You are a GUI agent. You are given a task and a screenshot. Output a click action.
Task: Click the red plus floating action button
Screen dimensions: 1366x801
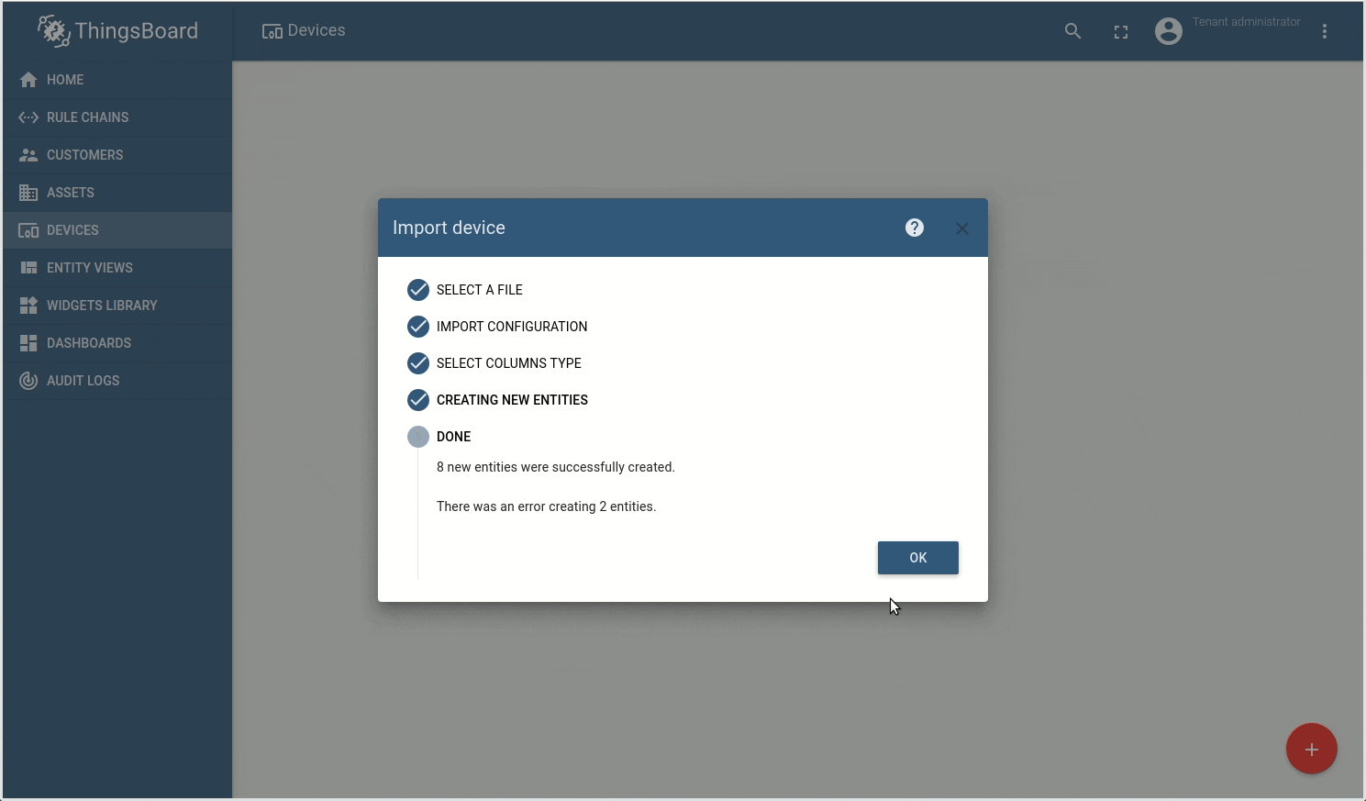point(1311,749)
